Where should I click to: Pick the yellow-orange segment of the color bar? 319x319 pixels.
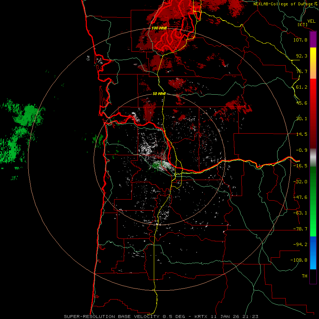click(x=313, y=63)
